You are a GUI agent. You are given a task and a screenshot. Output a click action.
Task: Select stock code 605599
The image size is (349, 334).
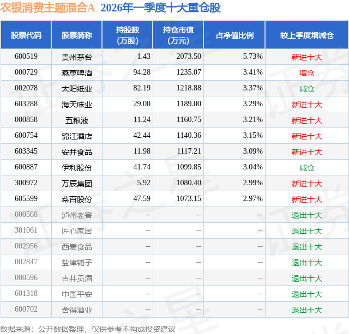(x=26, y=198)
